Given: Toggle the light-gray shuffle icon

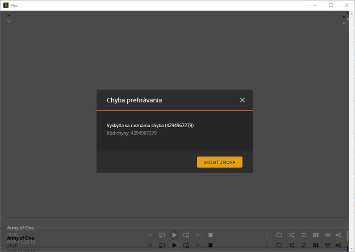Looking at the screenshot, I should coord(292,235).
